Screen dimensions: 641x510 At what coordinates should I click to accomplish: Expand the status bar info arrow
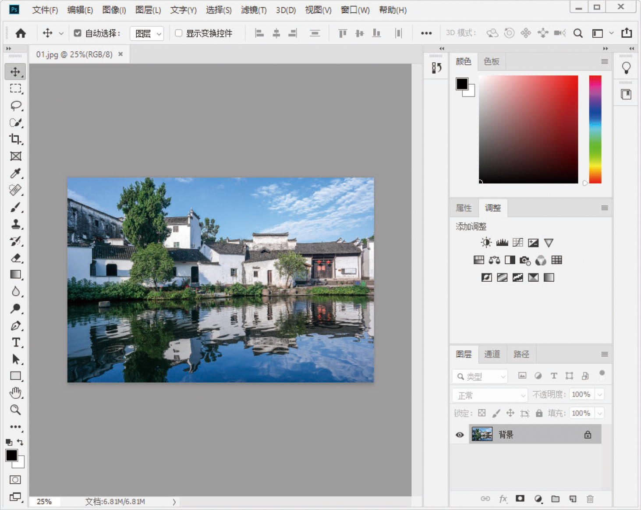click(x=174, y=502)
